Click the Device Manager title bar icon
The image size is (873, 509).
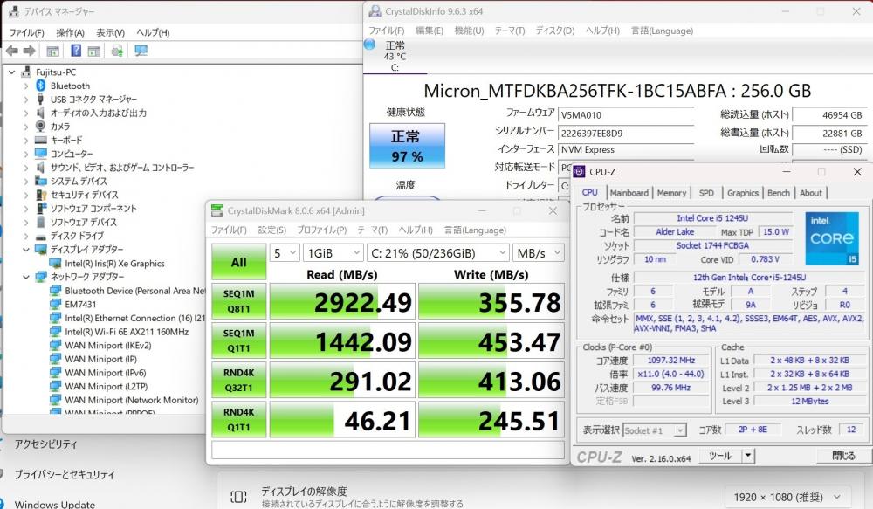(13, 11)
